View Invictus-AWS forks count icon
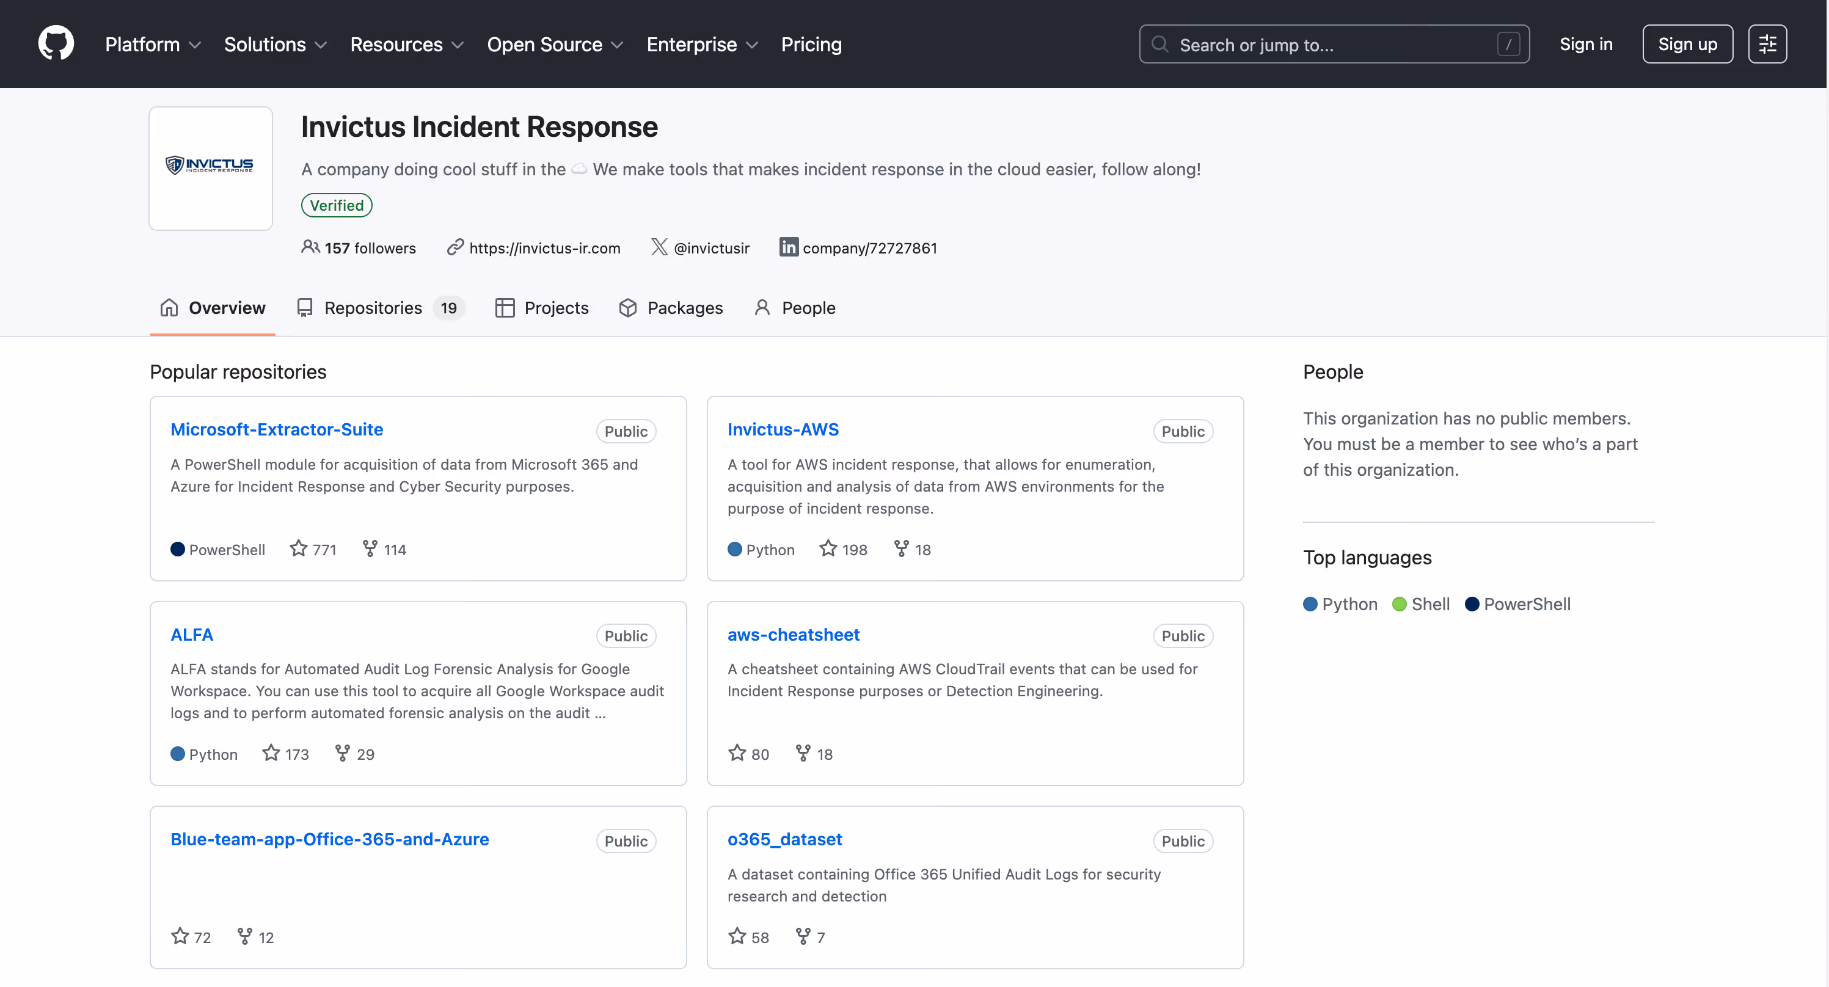Viewport: 1829px width, 987px height. tap(901, 548)
